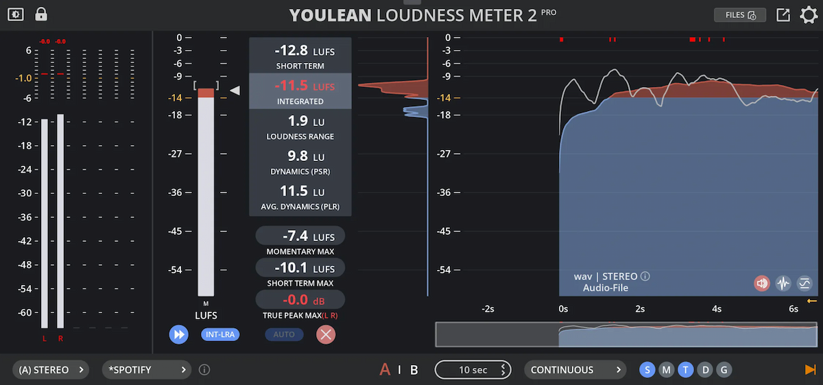This screenshot has height=385, width=823.
Task: Click the fast-forward playback icon
Action: click(179, 334)
